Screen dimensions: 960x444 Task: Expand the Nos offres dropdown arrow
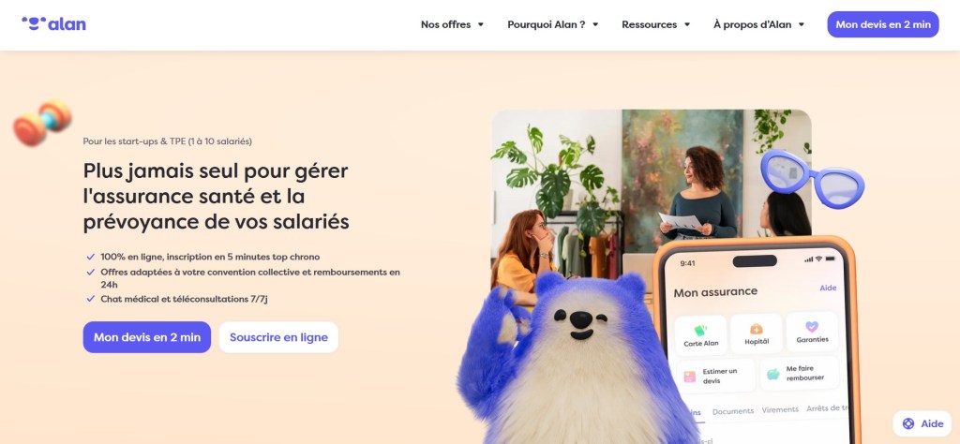pos(481,24)
